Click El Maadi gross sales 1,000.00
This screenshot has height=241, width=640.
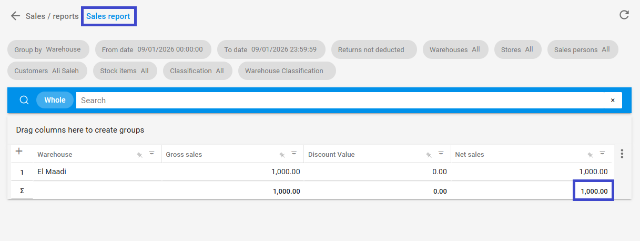233,172
